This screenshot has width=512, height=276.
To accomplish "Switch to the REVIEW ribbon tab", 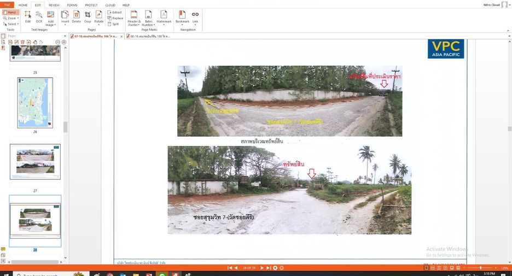I will (x=54, y=5).
